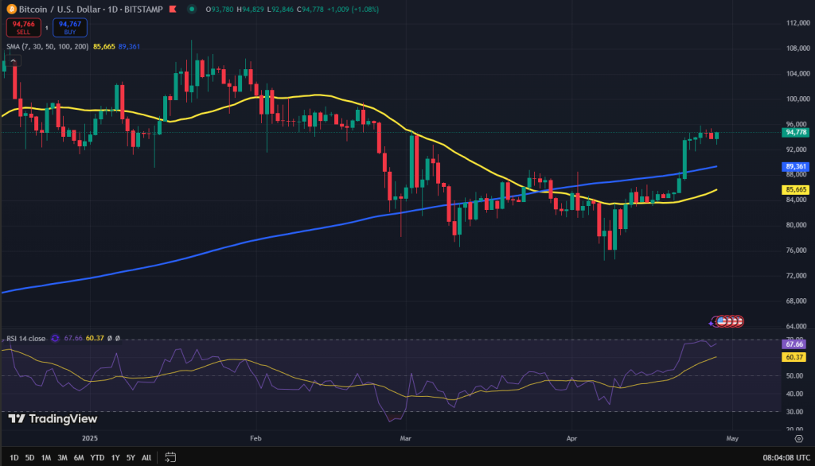Click the Bitcoin / U.S. Dollar symbol title
Viewport: 815px width, 466px height.
(x=91, y=10)
